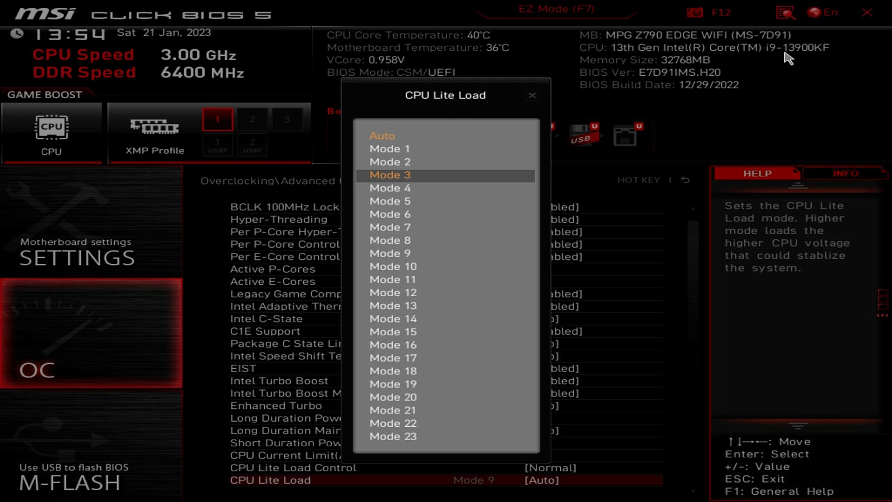Select the Hyper-Threading setting
The width and height of the screenshot is (892, 502).
pyautogui.click(x=279, y=220)
